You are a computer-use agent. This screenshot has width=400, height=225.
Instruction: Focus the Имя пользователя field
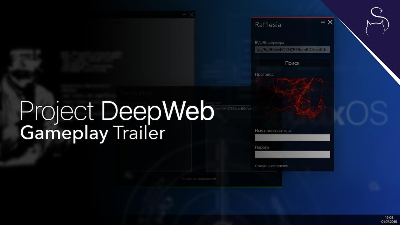click(x=292, y=138)
